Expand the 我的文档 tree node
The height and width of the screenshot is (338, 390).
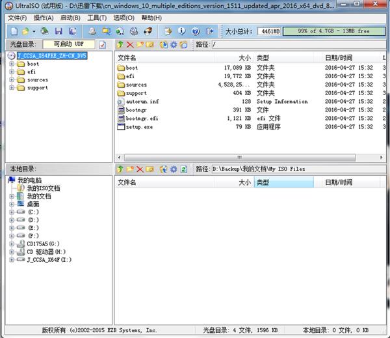pos(12,196)
